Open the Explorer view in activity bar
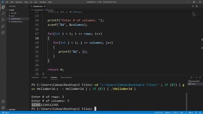The height and width of the screenshot is (114, 203). tap(3, 7)
